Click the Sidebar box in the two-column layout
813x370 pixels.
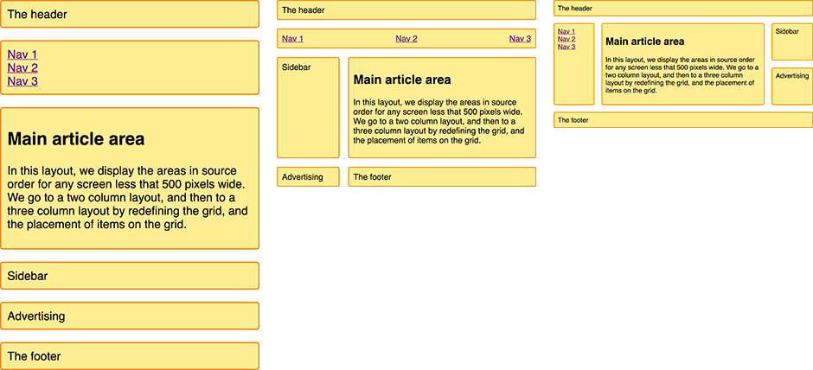pos(308,107)
